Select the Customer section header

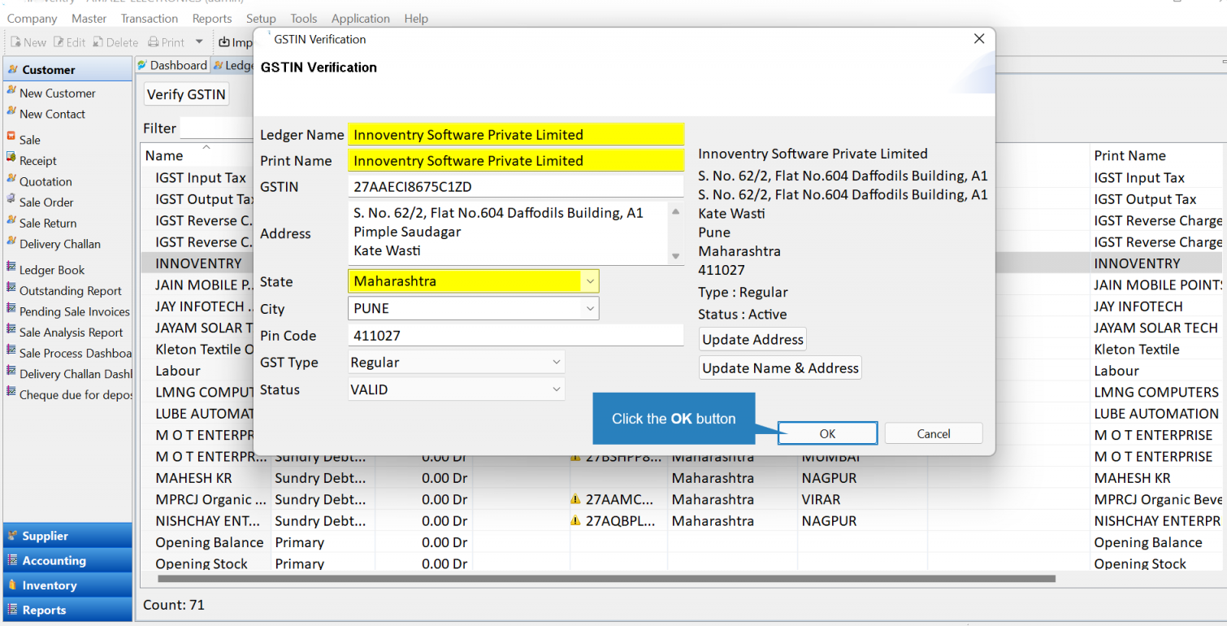[x=67, y=69]
